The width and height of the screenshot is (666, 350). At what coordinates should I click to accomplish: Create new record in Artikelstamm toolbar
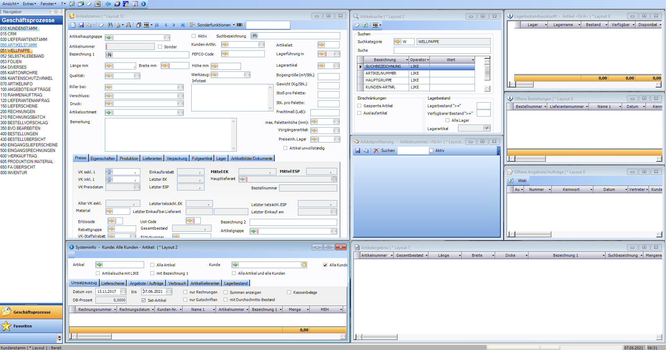pyautogui.click(x=73, y=25)
